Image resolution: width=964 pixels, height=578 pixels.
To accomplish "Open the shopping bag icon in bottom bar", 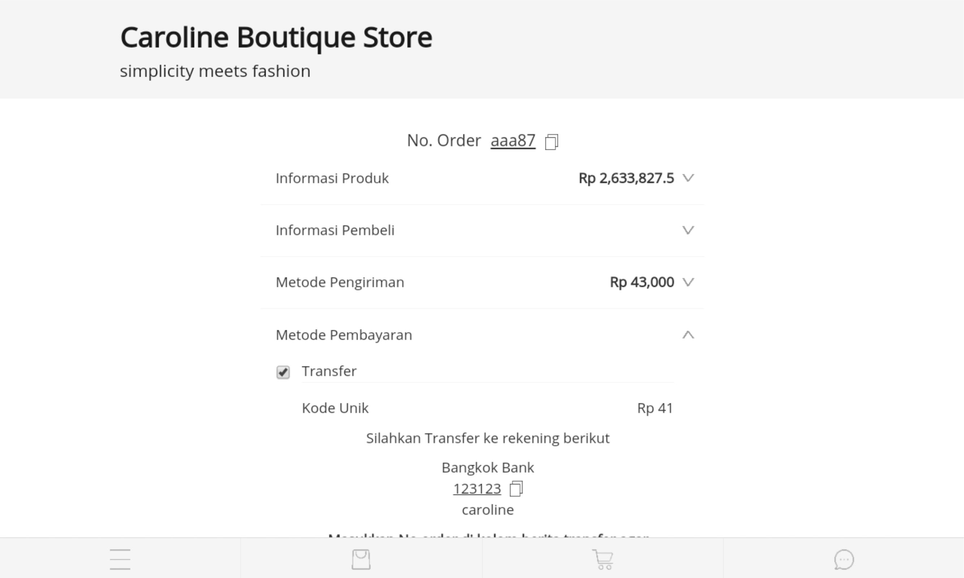I will coord(361,559).
